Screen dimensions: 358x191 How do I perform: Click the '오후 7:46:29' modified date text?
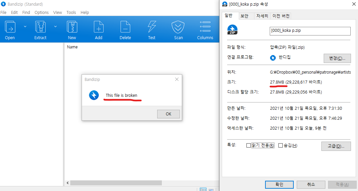click(330, 118)
